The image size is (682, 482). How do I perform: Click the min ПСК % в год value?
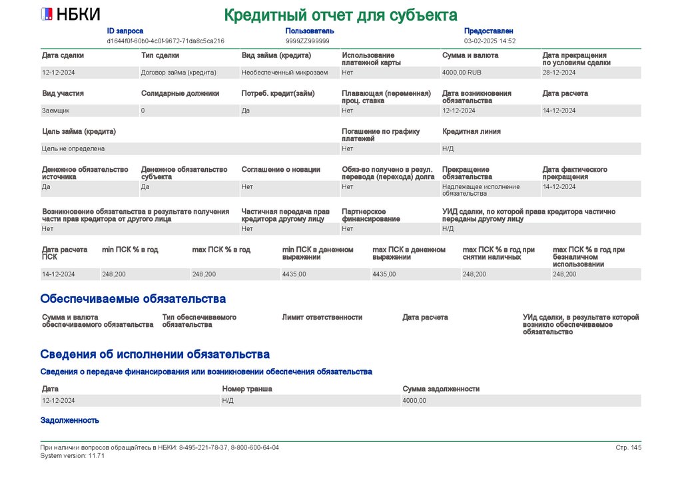click(145, 274)
